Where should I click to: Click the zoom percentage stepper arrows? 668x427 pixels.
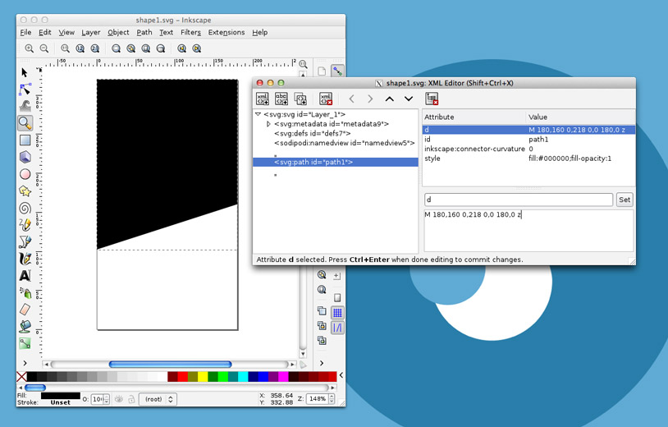coord(332,399)
